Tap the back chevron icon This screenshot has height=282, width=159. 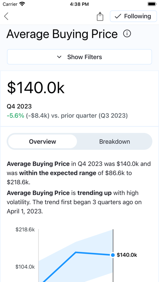coord(6,16)
